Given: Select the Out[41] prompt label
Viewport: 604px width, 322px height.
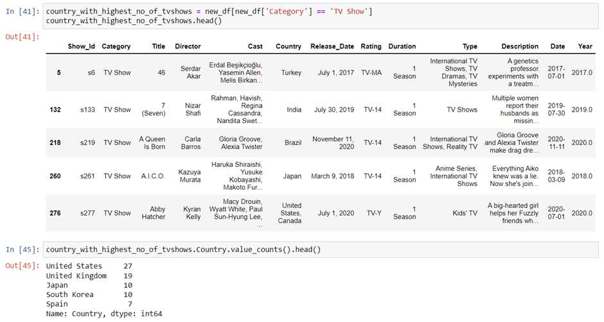Looking at the screenshot, I should click(22, 37).
